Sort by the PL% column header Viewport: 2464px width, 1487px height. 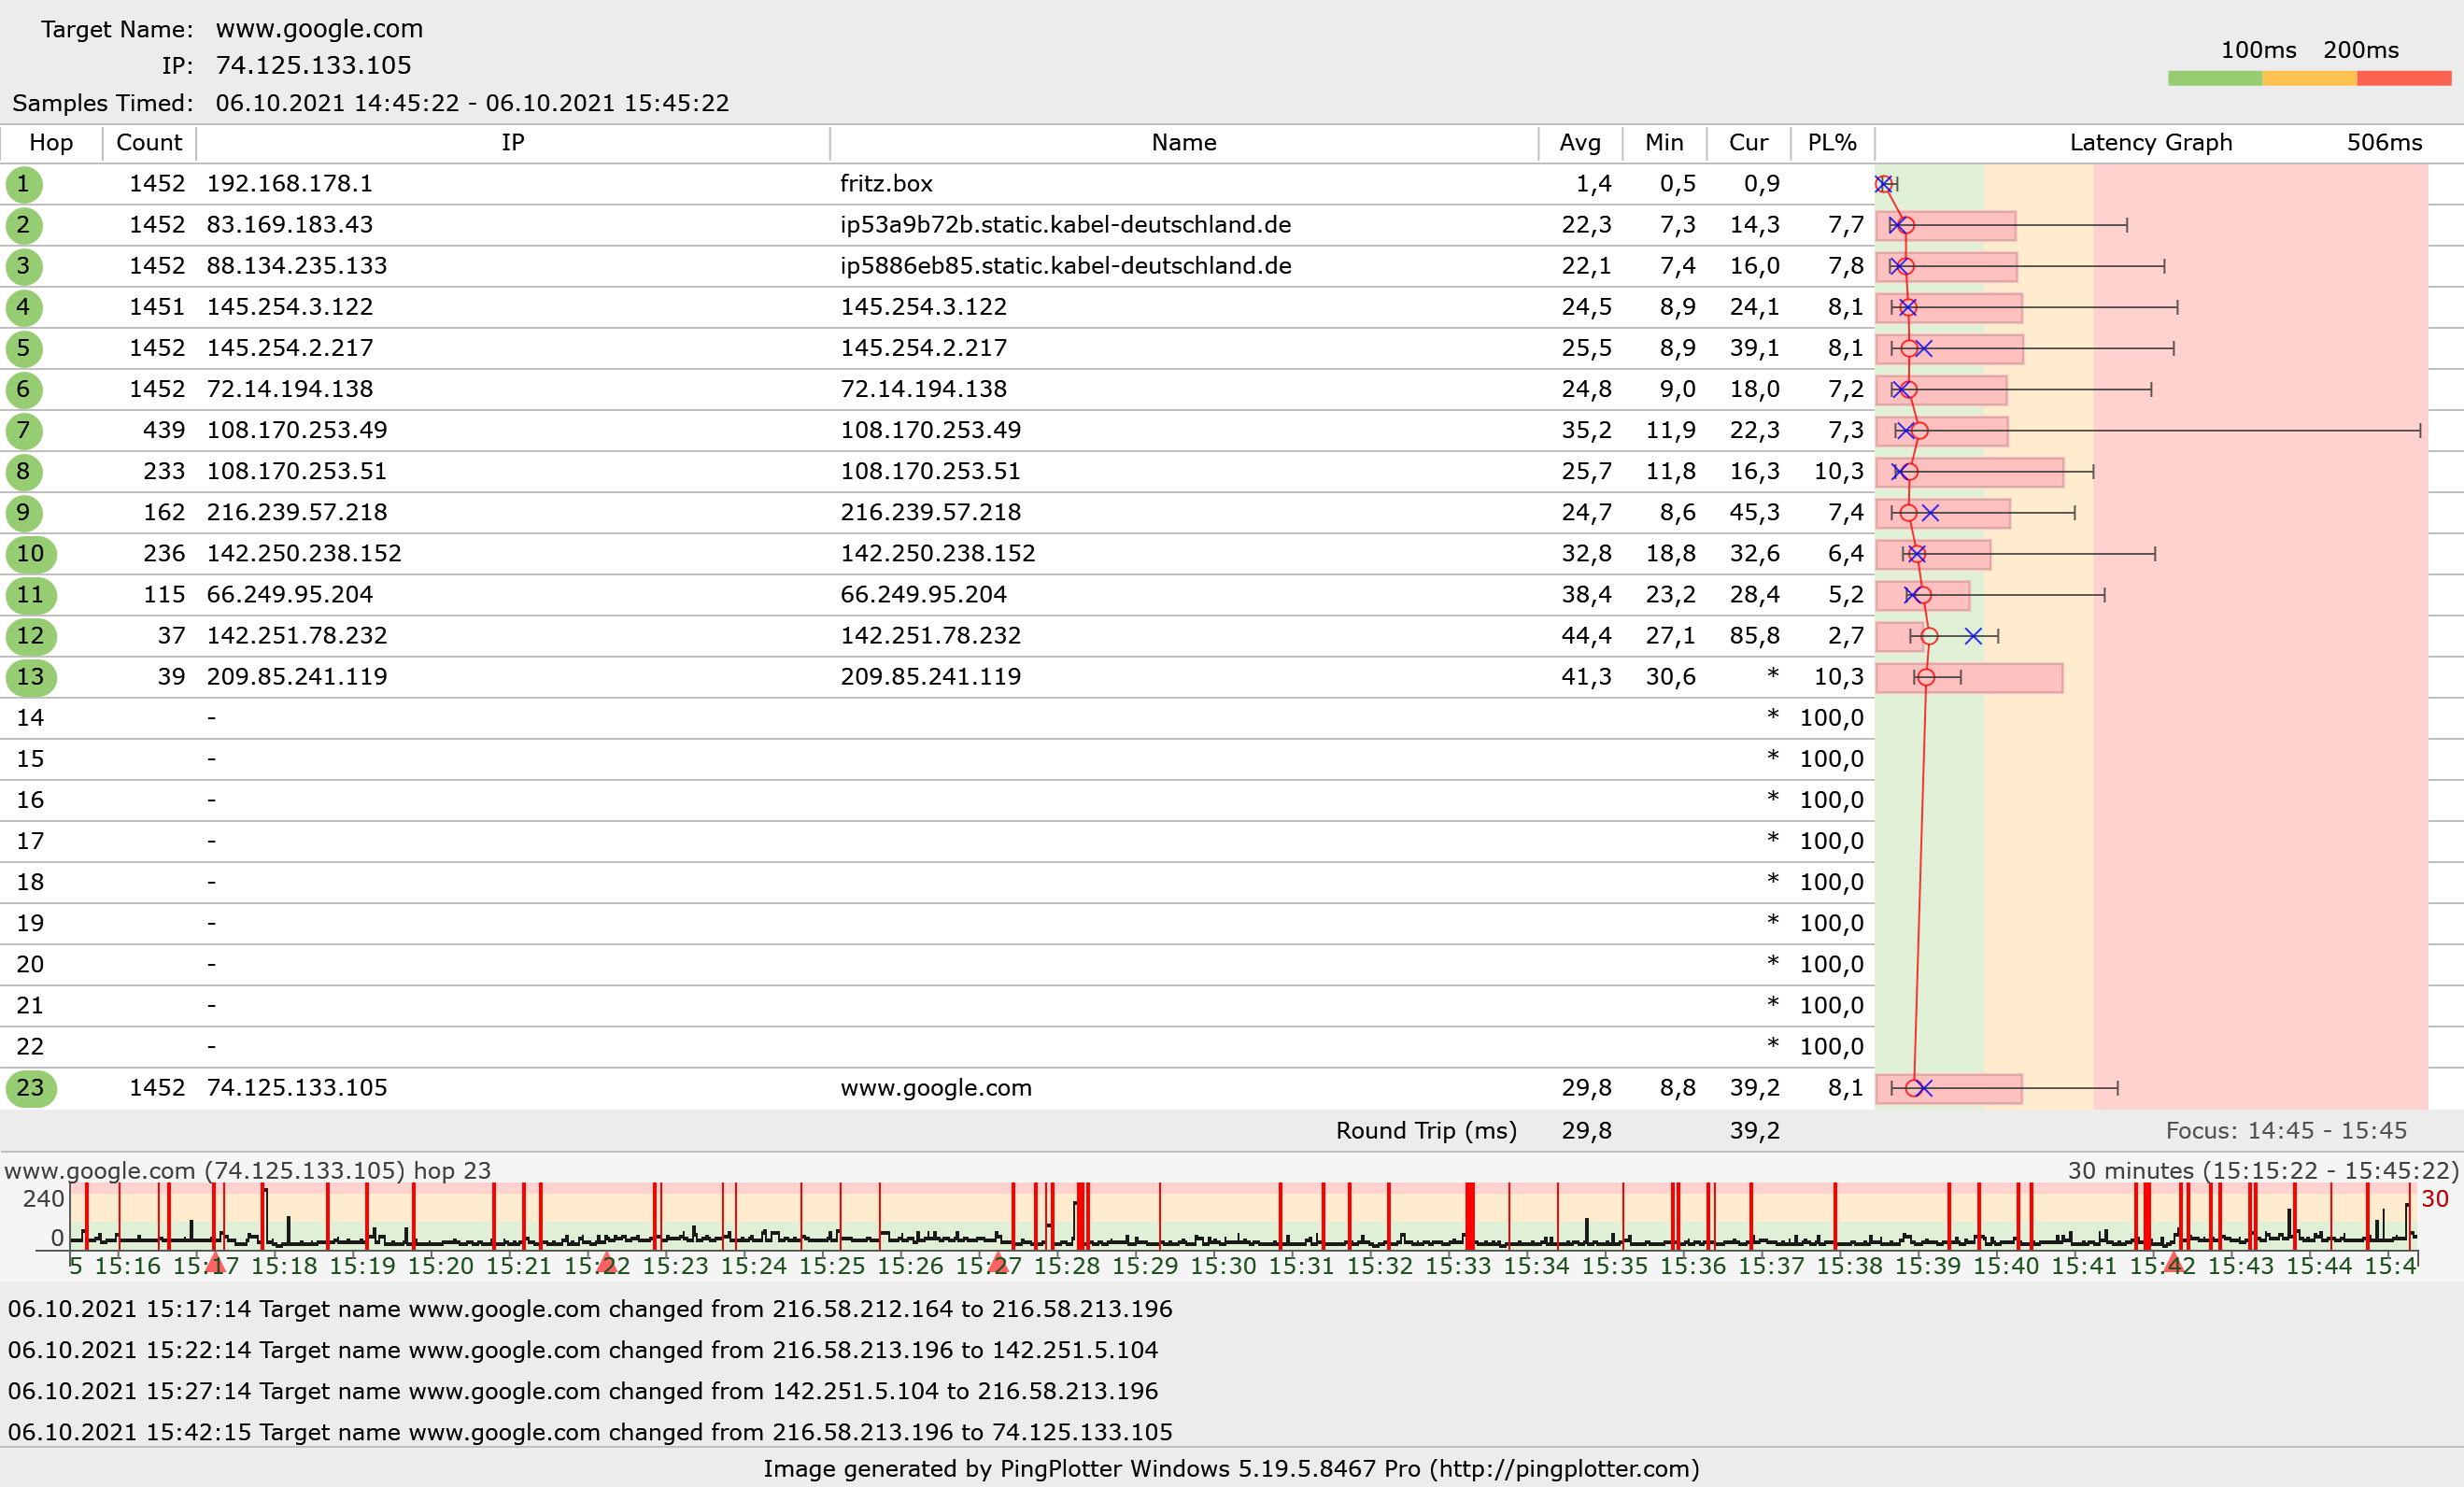[1831, 143]
